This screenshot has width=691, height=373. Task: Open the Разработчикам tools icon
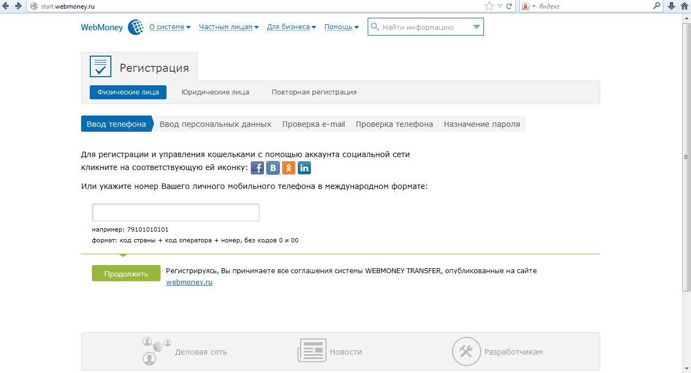point(466,351)
